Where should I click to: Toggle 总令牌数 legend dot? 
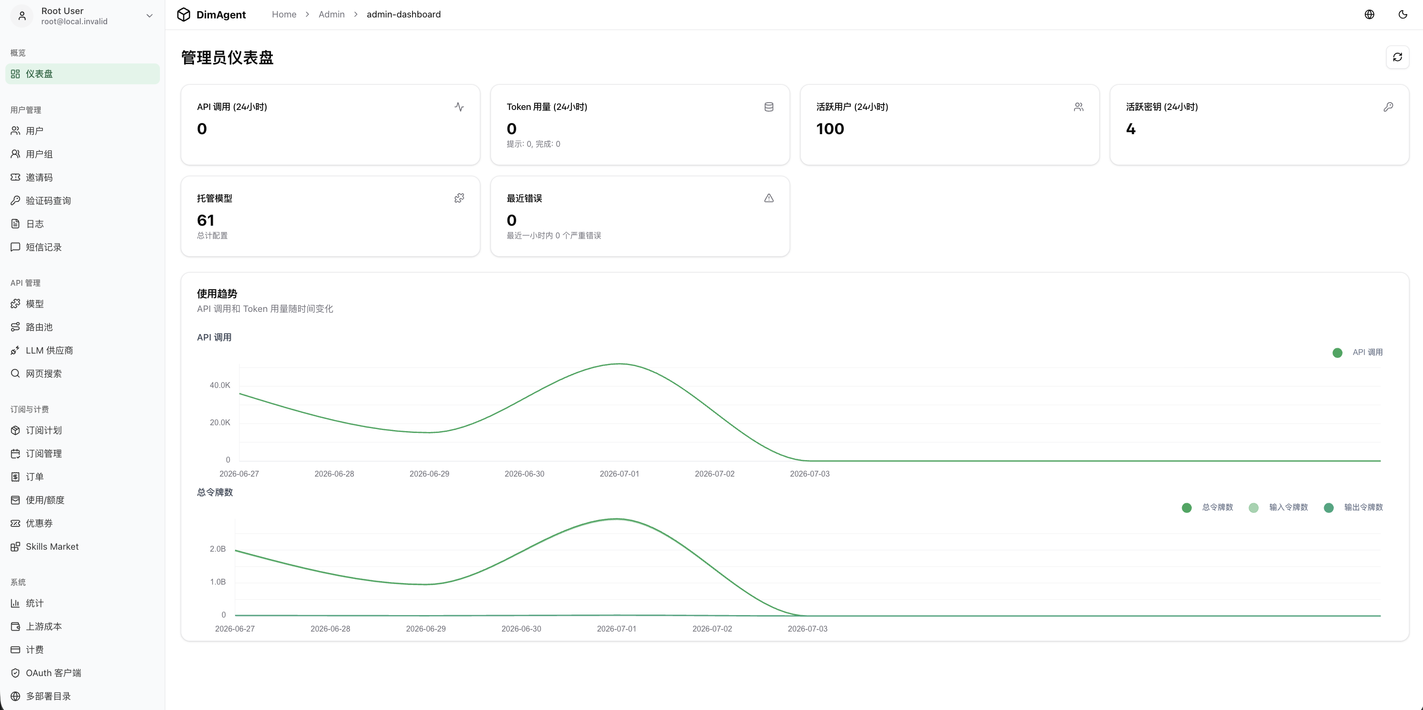pyautogui.click(x=1186, y=508)
